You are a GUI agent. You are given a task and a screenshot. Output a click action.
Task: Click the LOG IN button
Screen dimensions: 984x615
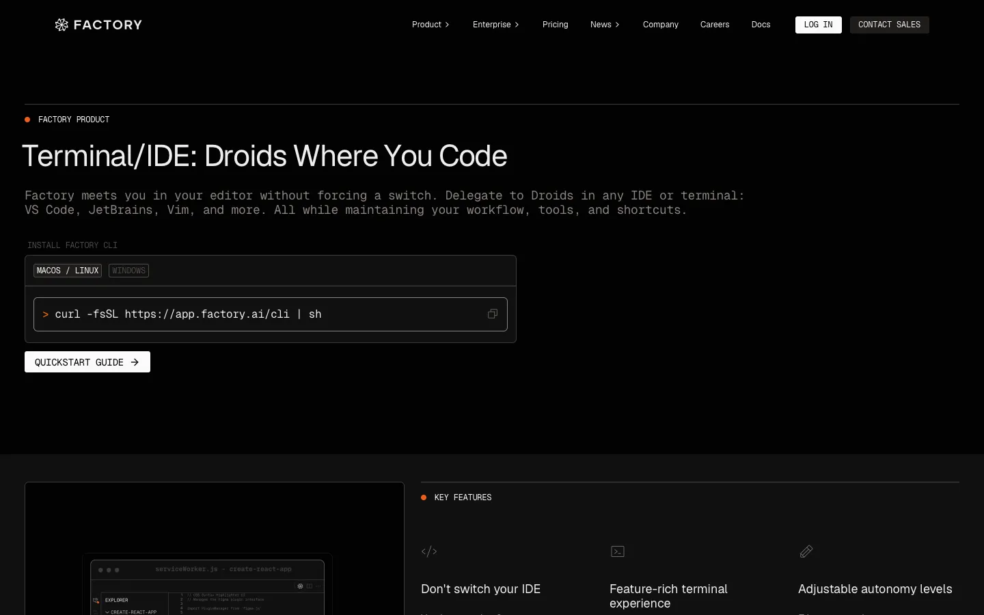pyautogui.click(x=819, y=25)
